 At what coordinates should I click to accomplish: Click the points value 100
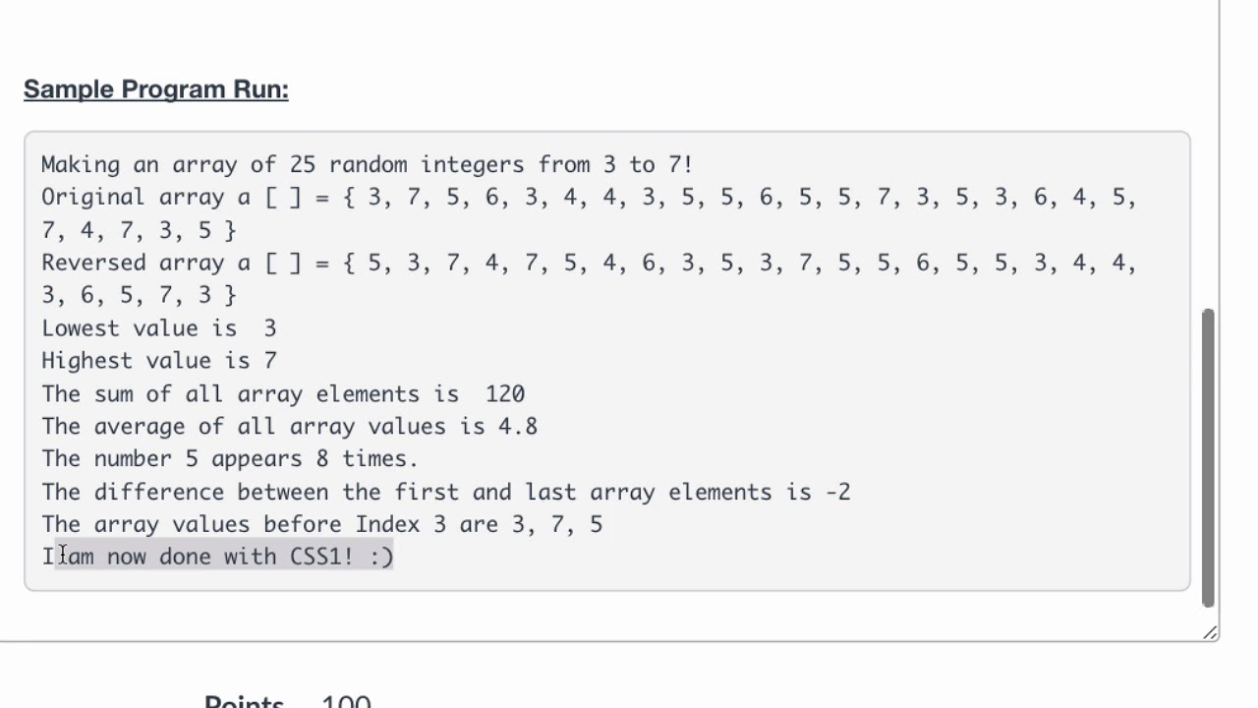point(346,702)
